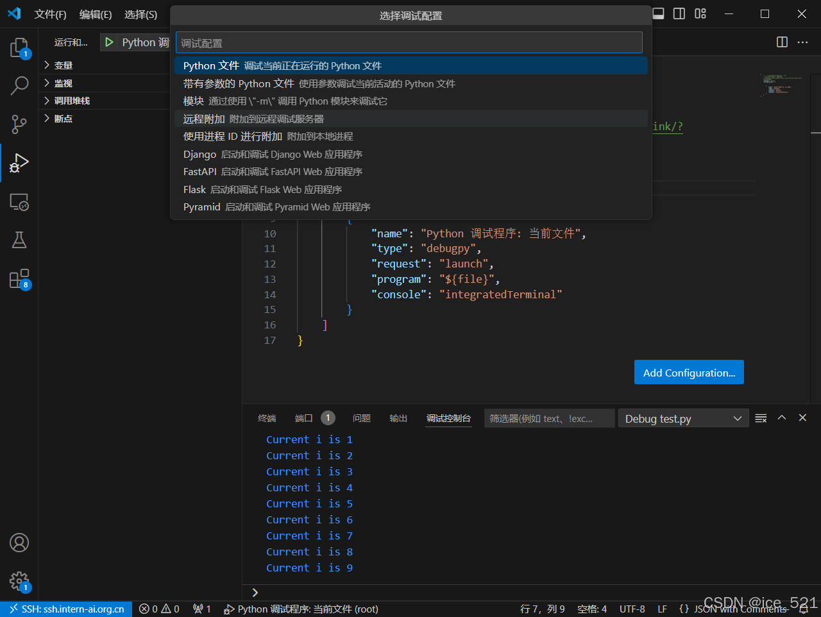This screenshot has height=617, width=821.
Task: Click the UTF-8 encoding status item
Action: (632, 609)
